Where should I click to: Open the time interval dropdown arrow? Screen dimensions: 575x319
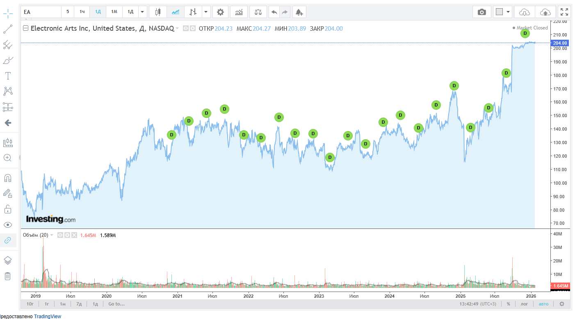pyautogui.click(x=143, y=12)
